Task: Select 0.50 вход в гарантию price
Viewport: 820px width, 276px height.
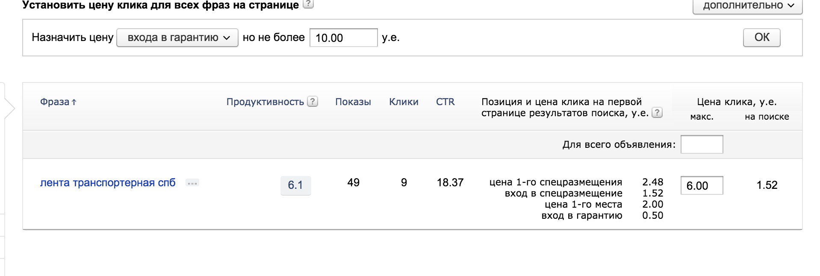Action: point(652,215)
